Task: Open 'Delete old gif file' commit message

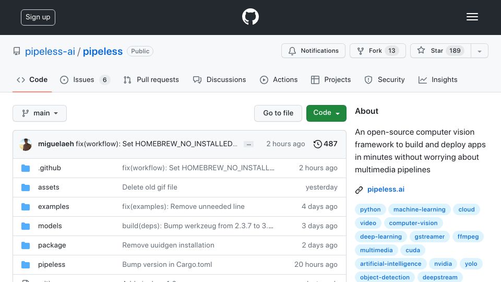Action: click(x=150, y=187)
